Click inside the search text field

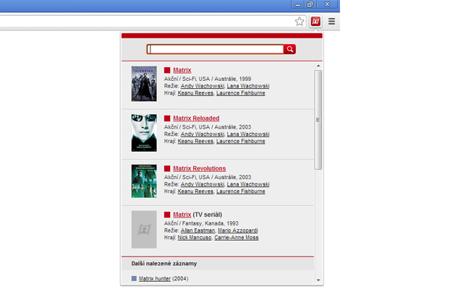[216, 49]
